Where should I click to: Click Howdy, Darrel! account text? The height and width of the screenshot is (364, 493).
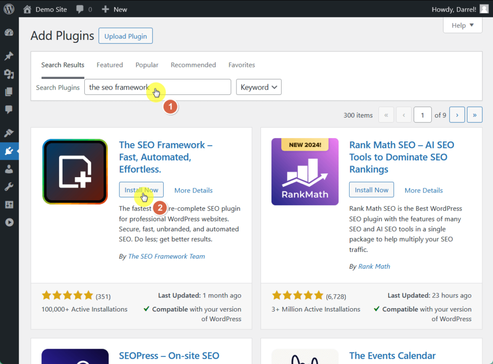pyautogui.click(x=454, y=10)
